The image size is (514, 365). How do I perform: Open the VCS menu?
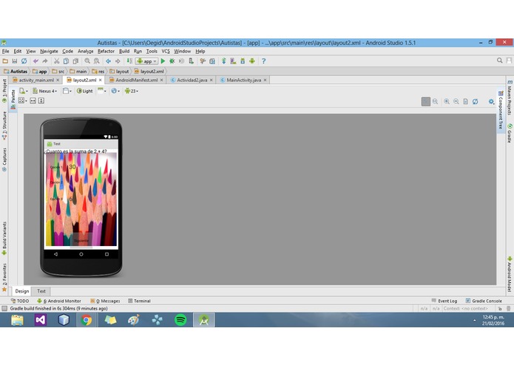coord(166,51)
